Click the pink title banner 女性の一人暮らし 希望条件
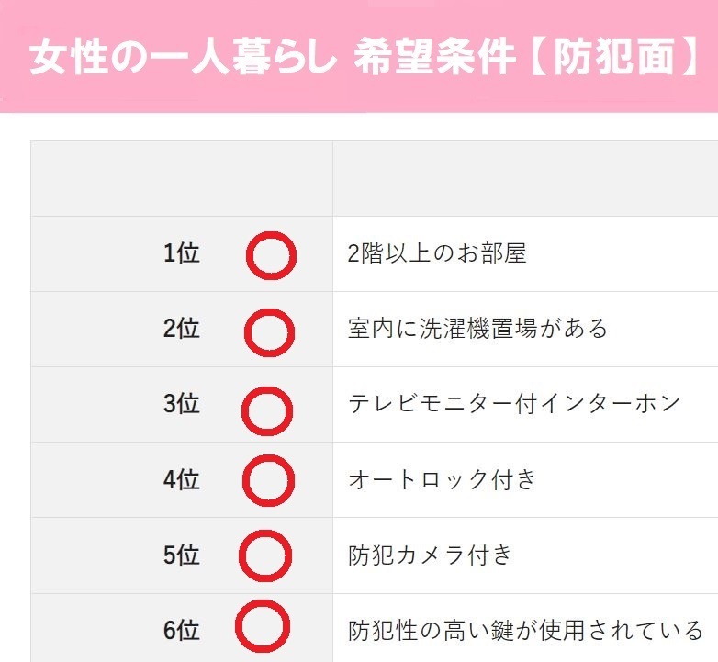The height and width of the screenshot is (662, 718). pyautogui.click(x=359, y=56)
